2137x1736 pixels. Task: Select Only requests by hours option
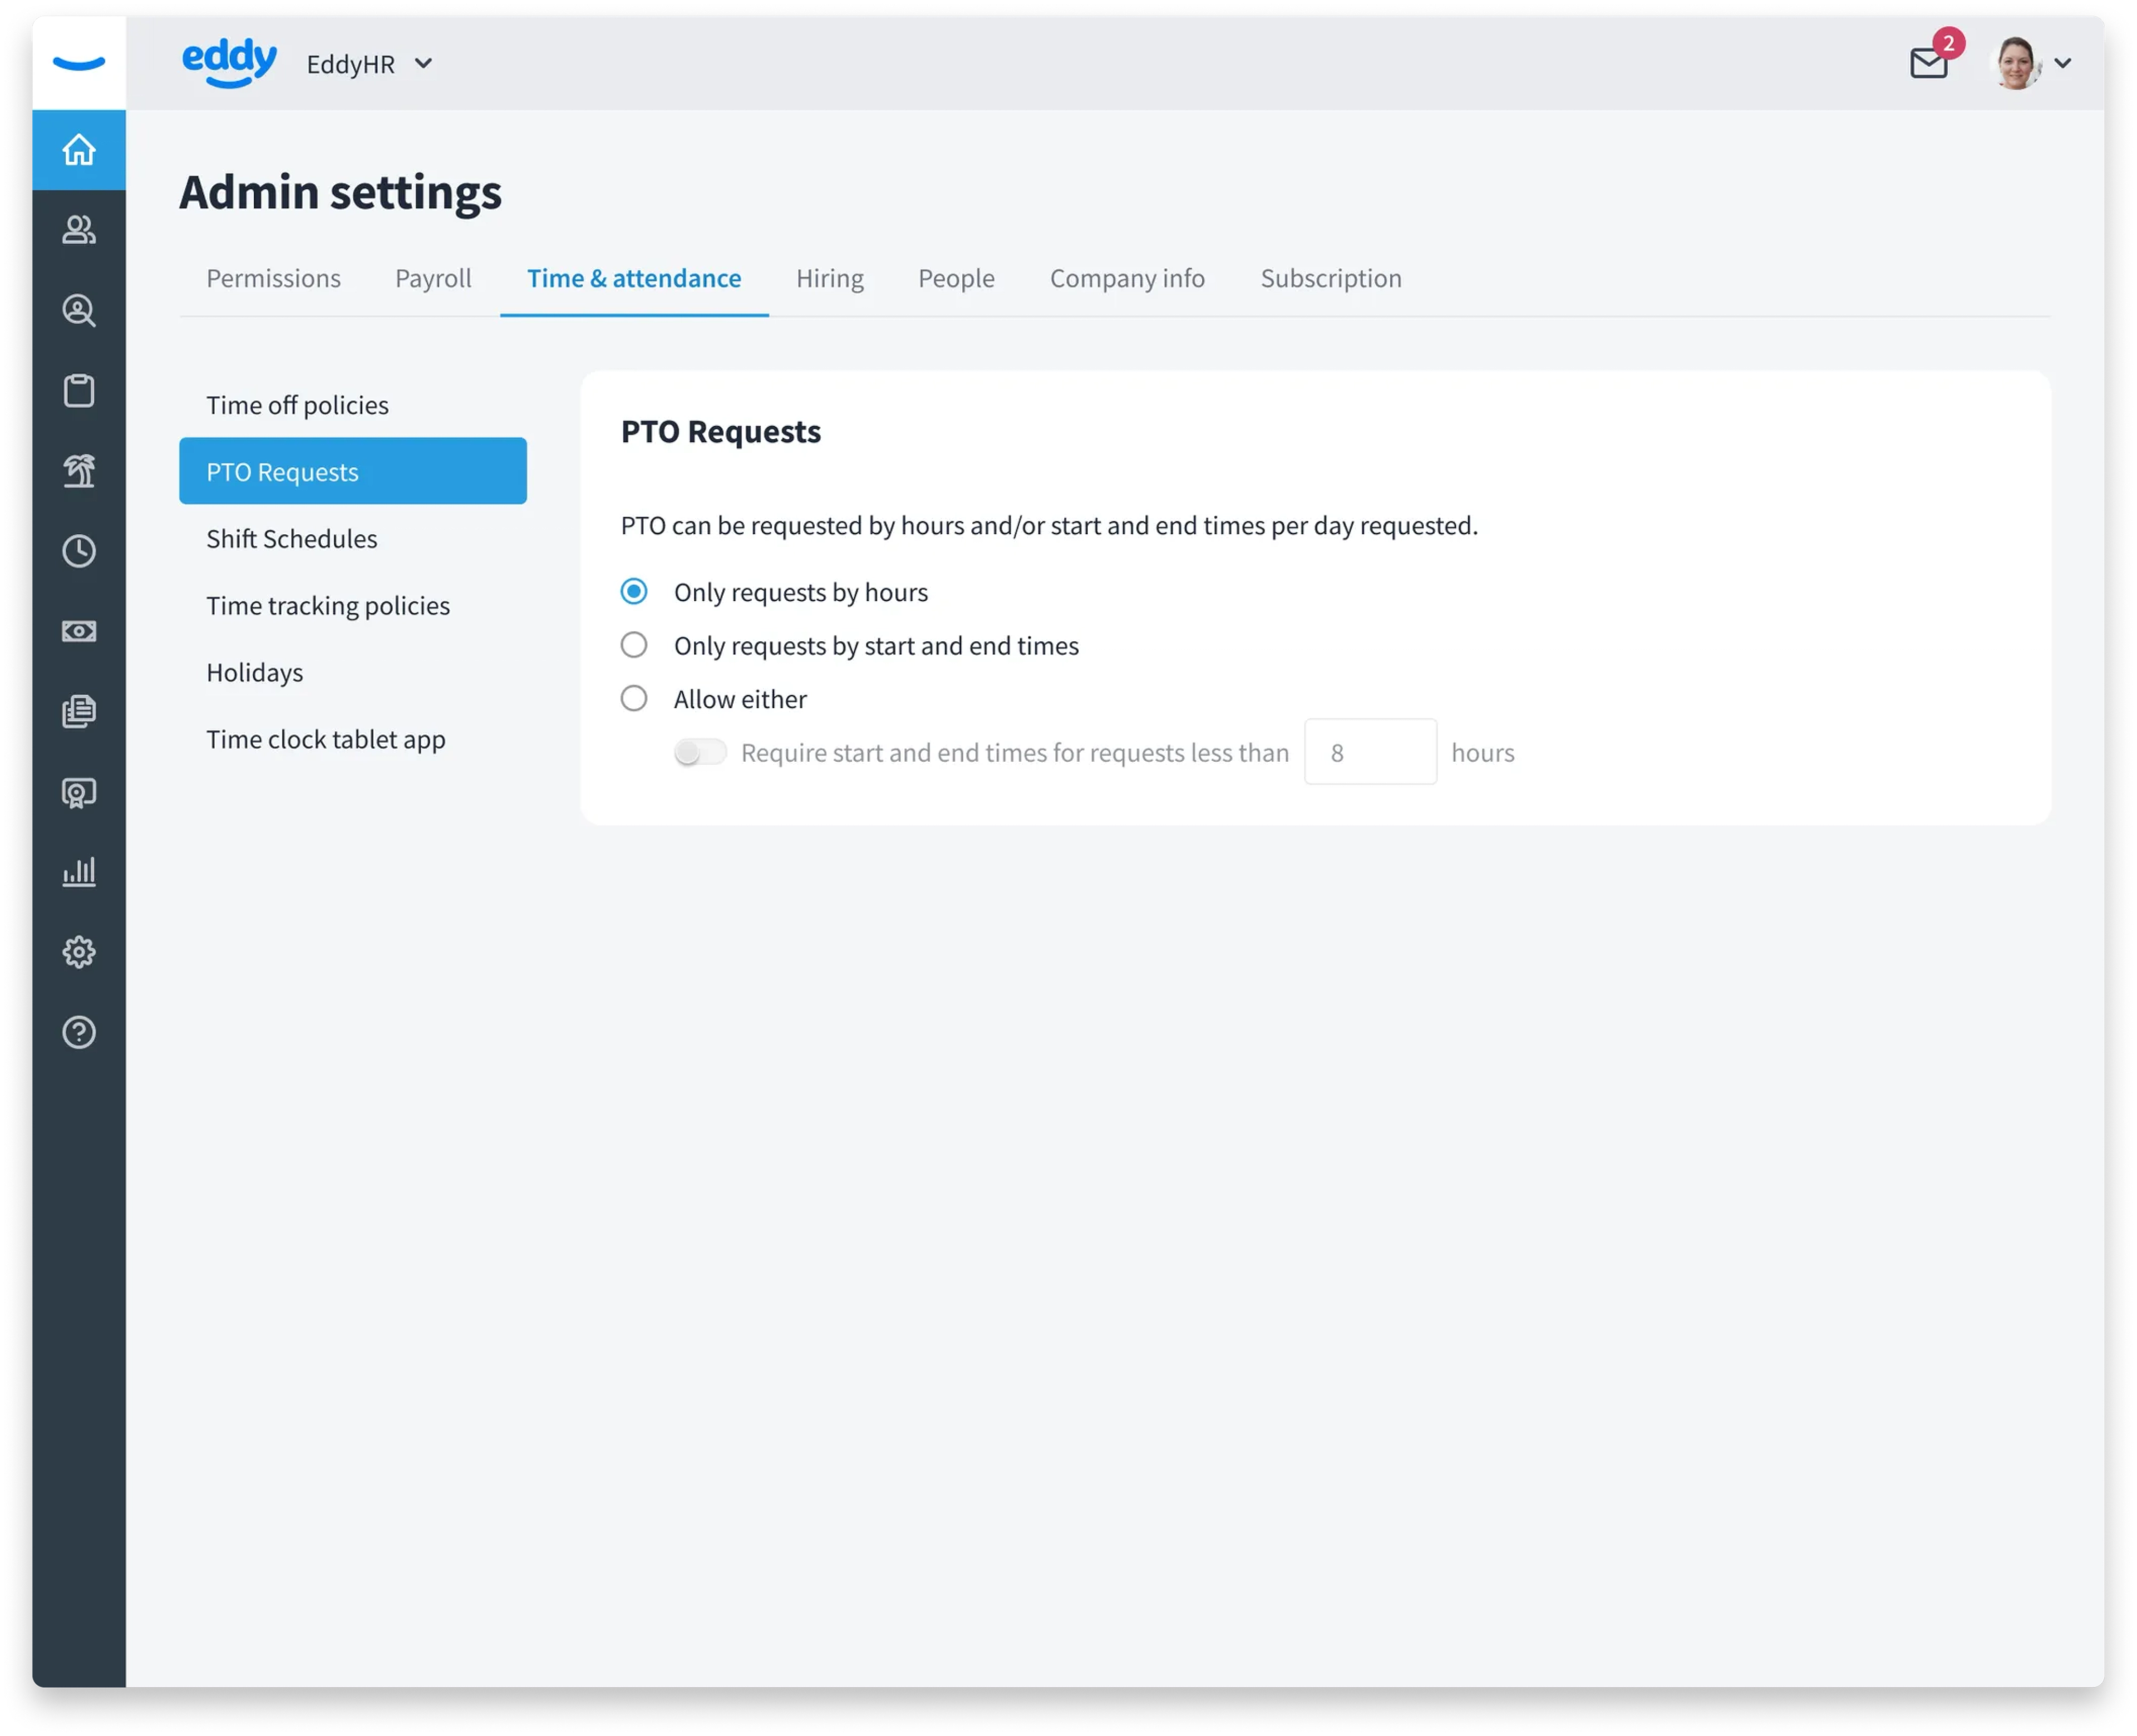(634, 591)
